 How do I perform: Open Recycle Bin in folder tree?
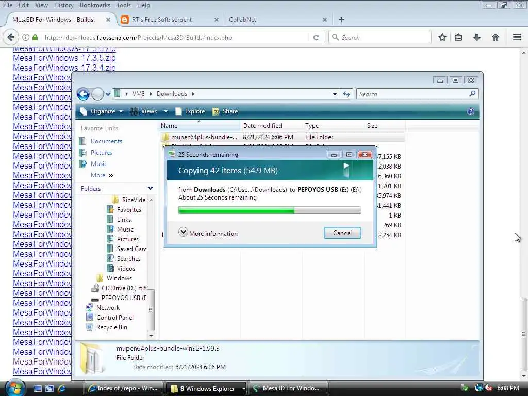point(107,327)
